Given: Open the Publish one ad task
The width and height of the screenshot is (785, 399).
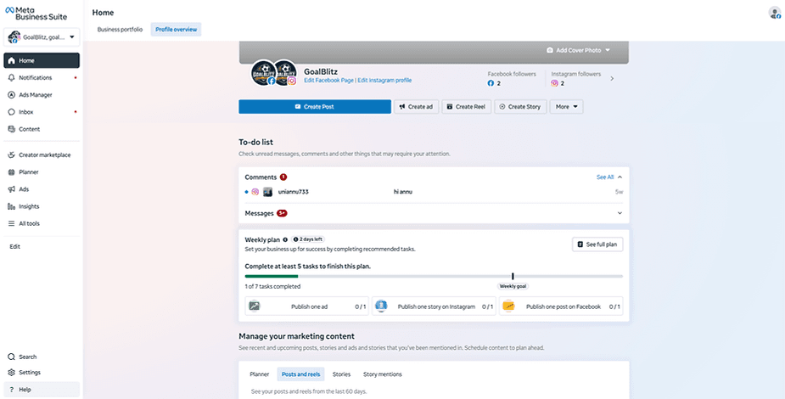Looking at the screenshot, I should (306, 306).
